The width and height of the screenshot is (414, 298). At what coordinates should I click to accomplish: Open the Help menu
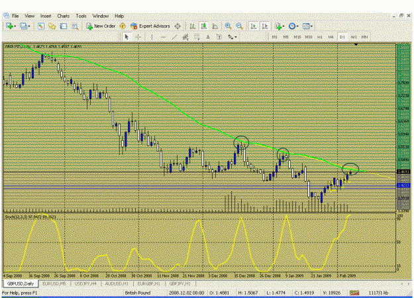pos(119,16)
